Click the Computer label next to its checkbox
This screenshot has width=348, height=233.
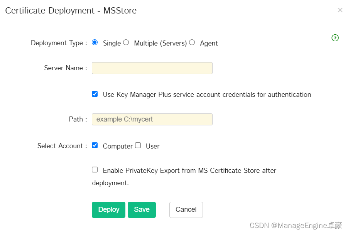pyautogui.click(x=118, y=146)
